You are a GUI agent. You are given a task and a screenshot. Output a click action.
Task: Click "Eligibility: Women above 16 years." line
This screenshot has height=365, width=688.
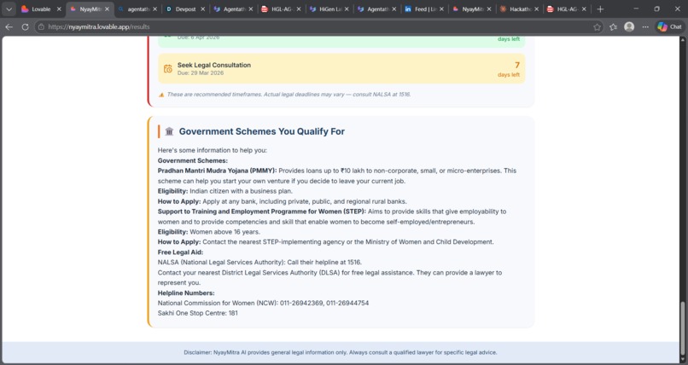[209, 232]
